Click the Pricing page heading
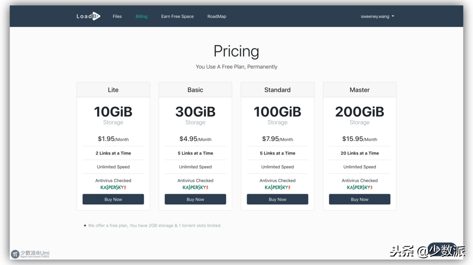 (236, 51)
